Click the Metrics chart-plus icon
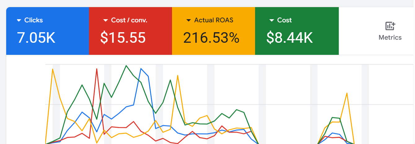 click(x=390, y=26)
